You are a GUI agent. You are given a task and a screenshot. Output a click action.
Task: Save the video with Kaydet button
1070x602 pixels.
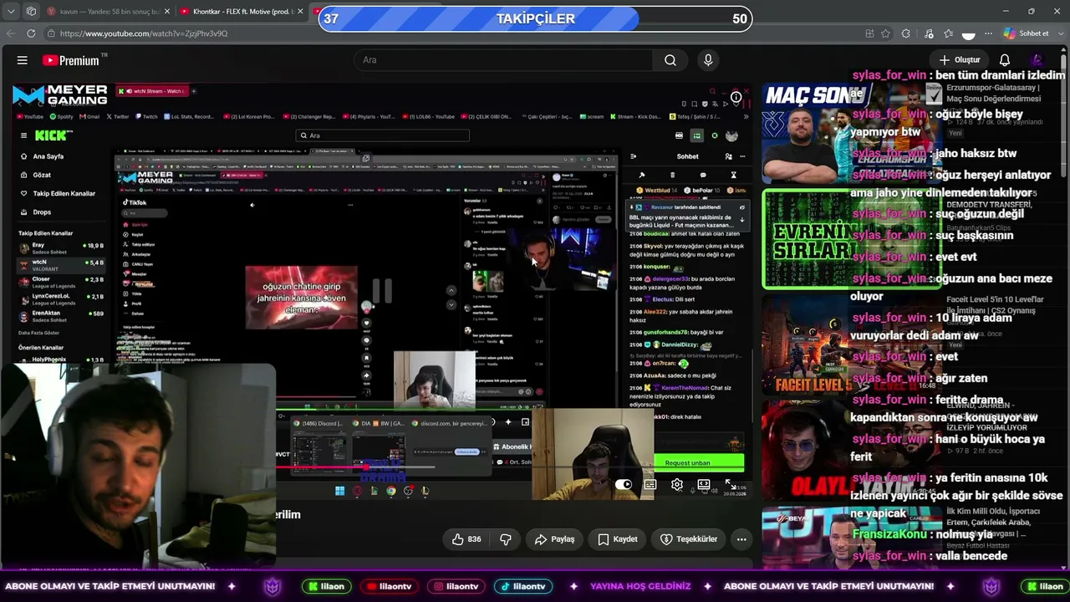click(x=618, y=539)
